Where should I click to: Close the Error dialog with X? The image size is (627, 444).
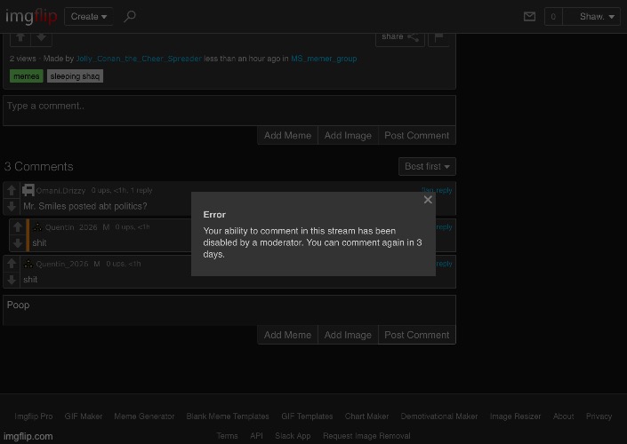click(x=428, y=200)
